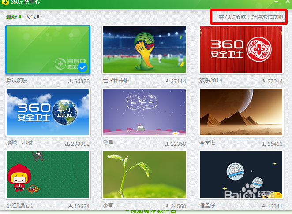Click download icon beside 19624
292x214 pixels.
click(x=71, y=206)
